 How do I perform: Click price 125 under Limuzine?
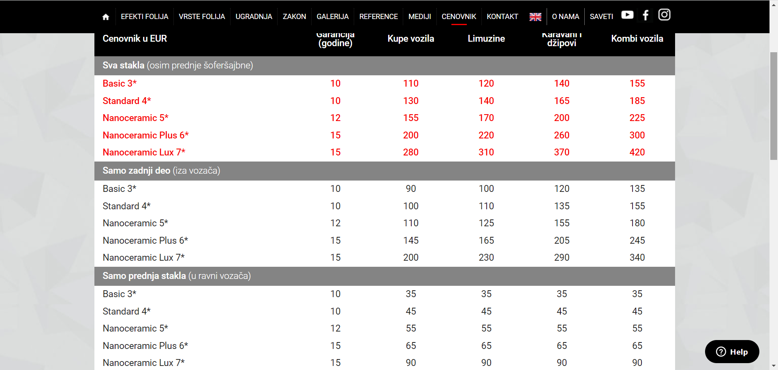[486, 223]
